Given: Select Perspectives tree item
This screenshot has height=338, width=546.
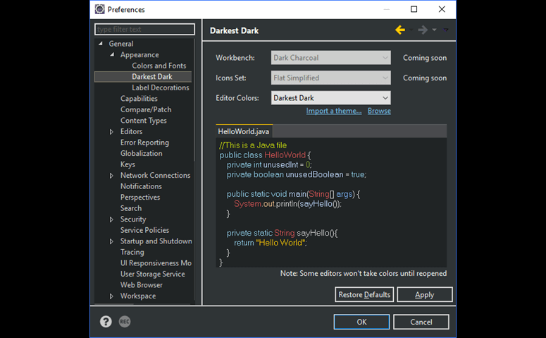Looking at the screenshot, I should pos(140,198).
